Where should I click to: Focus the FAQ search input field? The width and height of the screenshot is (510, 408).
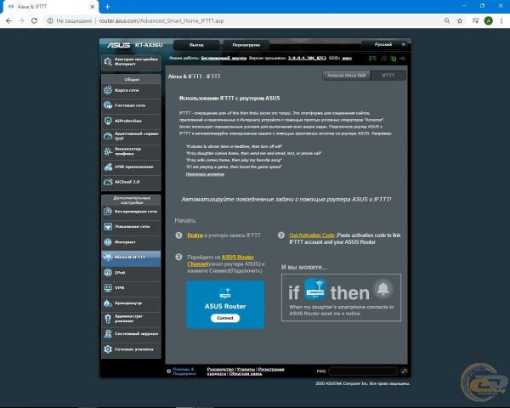pyautogui.click(x=363, y=371)
